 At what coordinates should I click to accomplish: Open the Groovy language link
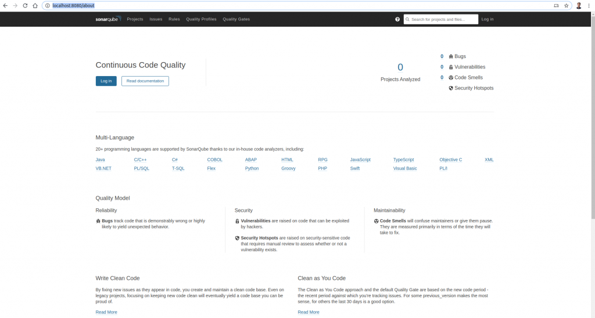click(x=288, y=169)
